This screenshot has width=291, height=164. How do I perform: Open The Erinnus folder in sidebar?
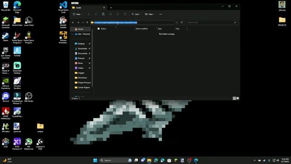click(82, 78)
